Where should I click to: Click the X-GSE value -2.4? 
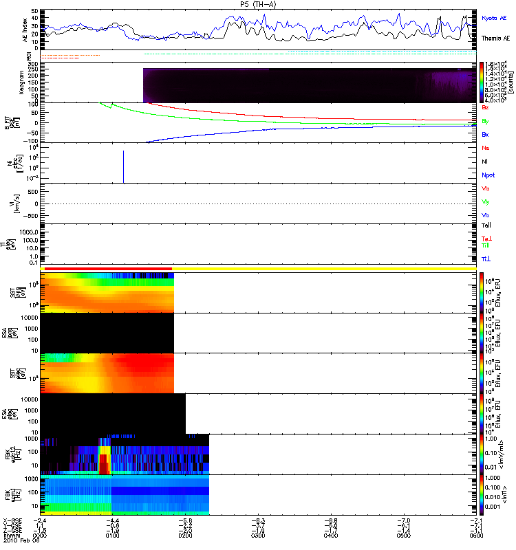point(41,520)
